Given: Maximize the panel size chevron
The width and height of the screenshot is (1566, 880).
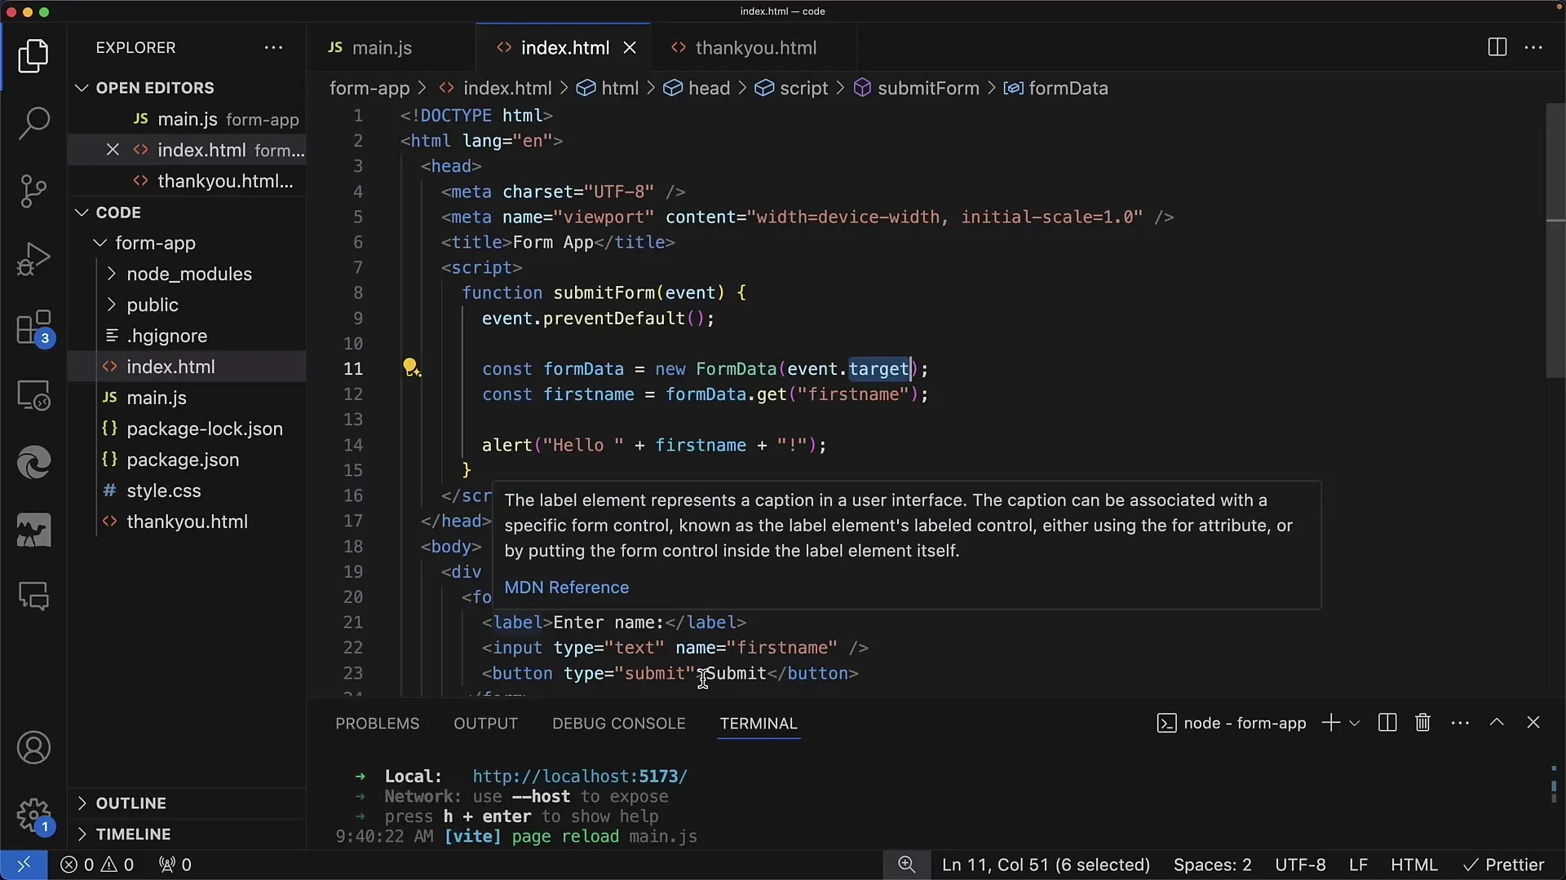Looking at the screenshot, I should pyautogui.click(x=1497, y=722).
